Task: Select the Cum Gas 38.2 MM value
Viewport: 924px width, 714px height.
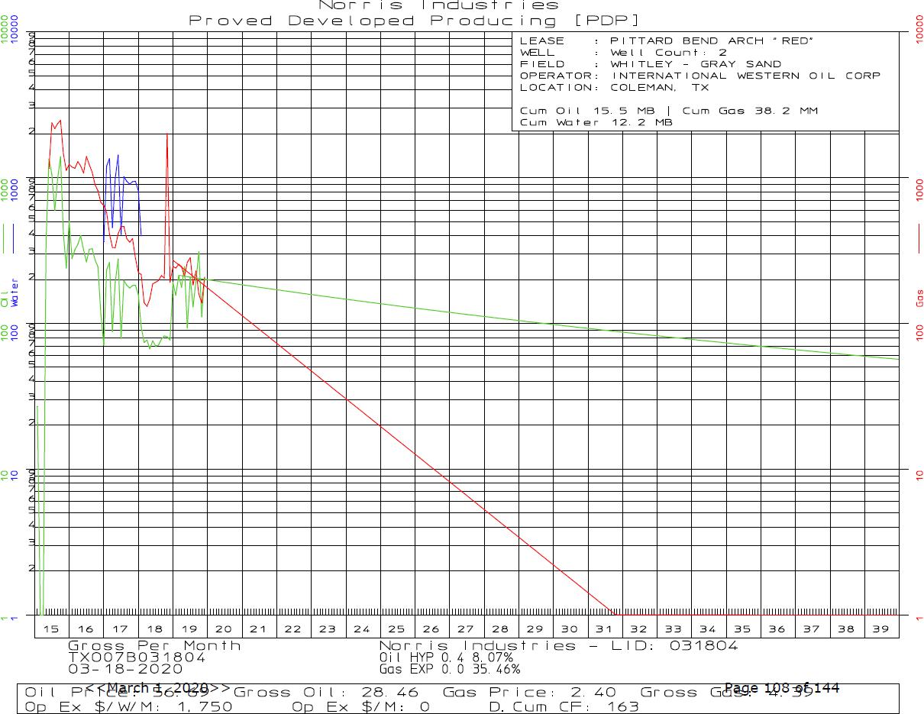Action: pyautogui.click(x=749, y=111)
